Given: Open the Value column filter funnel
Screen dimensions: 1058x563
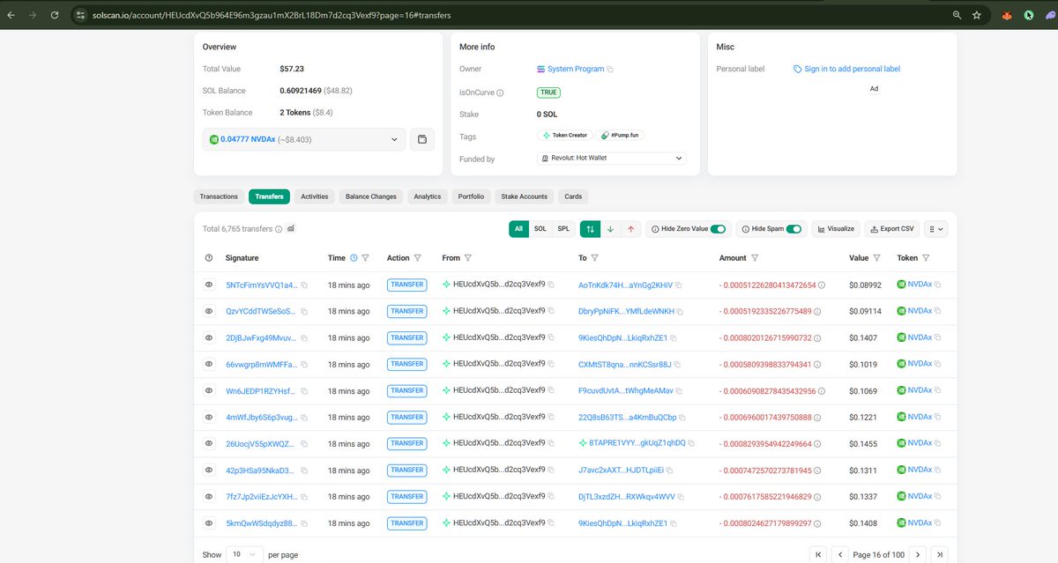Looking at the screenshot, I should tap(877, 258).
